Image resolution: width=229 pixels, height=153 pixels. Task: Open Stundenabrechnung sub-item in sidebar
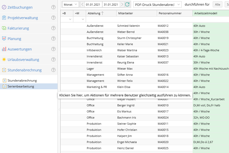(x=22, y=81)
